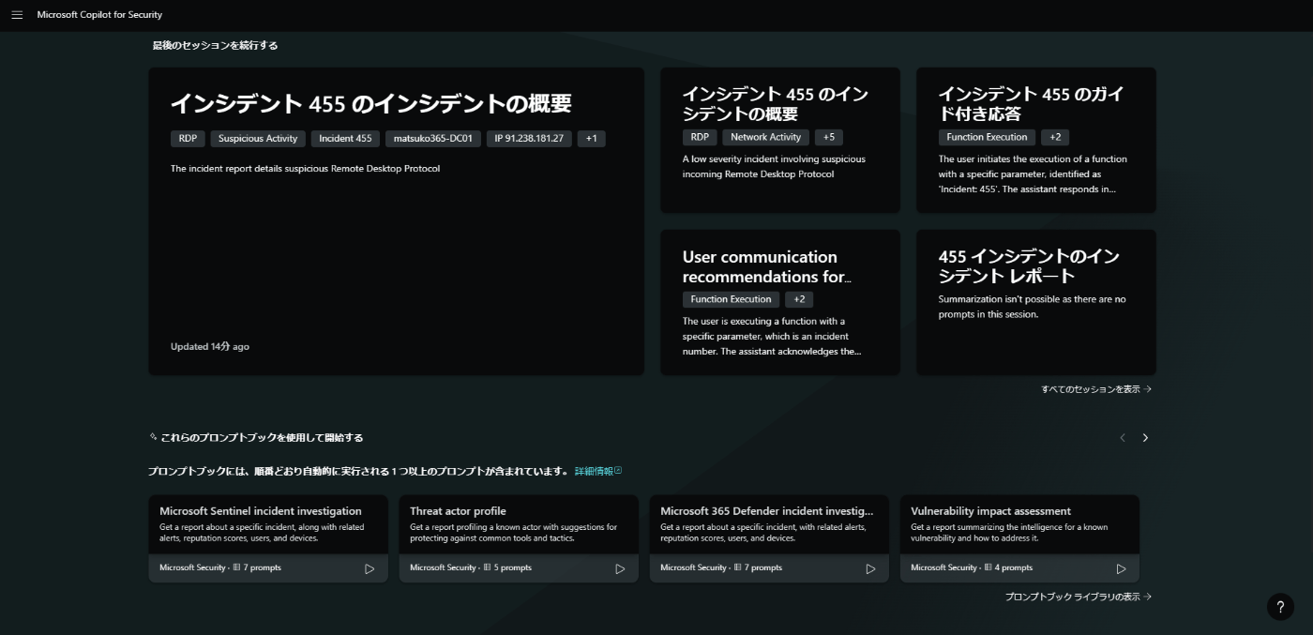The height and width of the screenshot is (635, 1313).
Task: Go to next promptbooks page arrow
Action: coord(1145,438)
